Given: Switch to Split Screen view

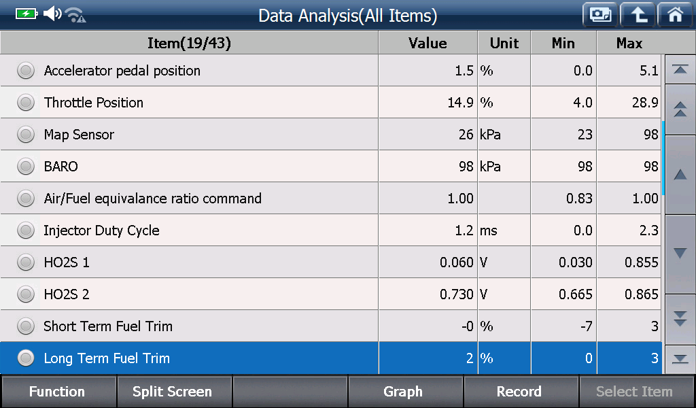Looking at the screenshot, I should 173,392.
